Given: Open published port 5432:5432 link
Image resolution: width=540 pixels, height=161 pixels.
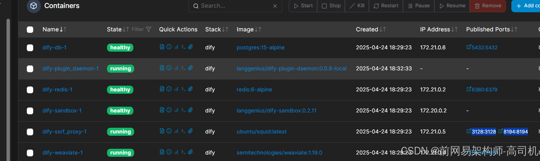Looking at the screenshot, I should pyautogui.click(x=482, y=47).
